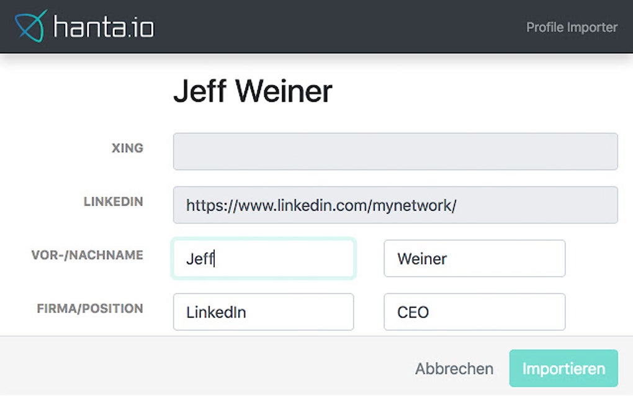
Task: Focus the position field containing CEO
Action: pyautogui.click(x=474, y=312)
